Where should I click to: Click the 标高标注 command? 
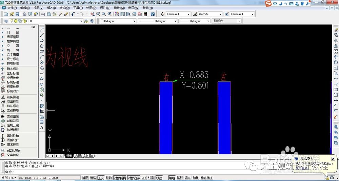(13, 82)
